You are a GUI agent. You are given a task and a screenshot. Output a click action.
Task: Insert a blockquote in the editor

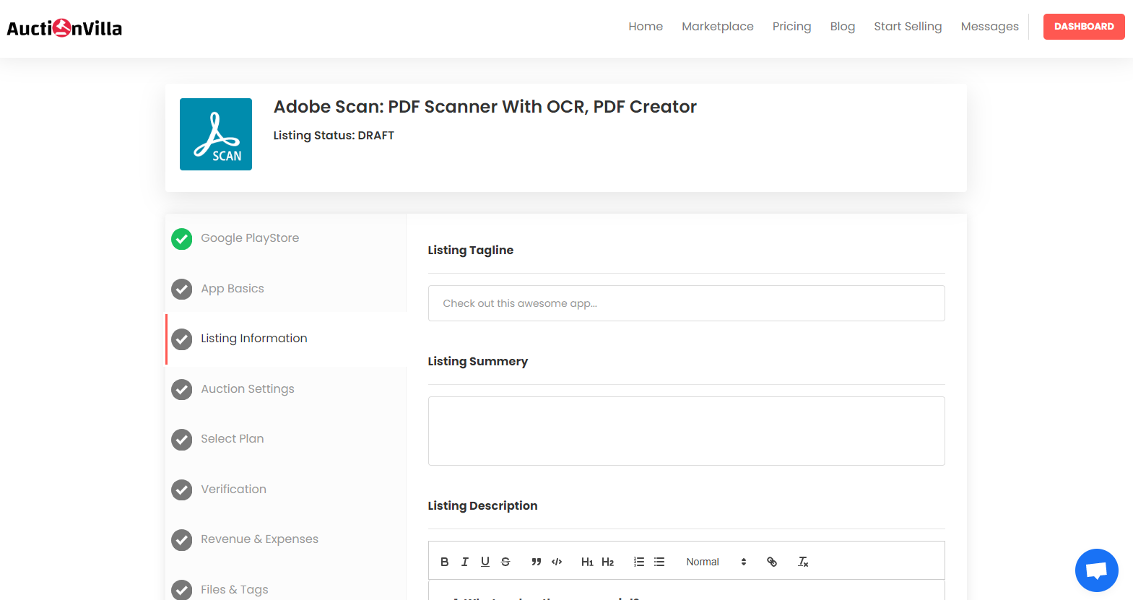[x=537, y=562]
